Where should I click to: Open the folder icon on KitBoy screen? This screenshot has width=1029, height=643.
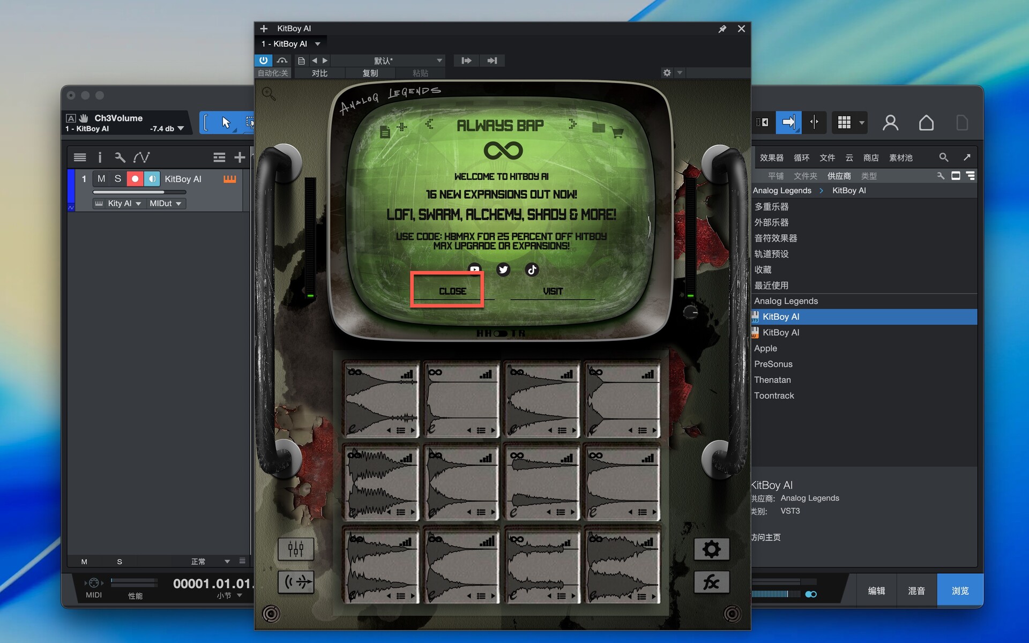599,128
